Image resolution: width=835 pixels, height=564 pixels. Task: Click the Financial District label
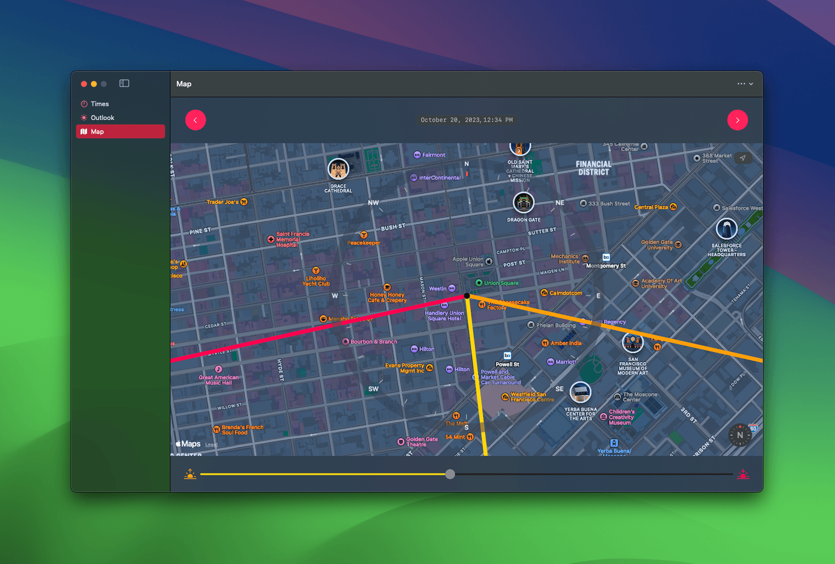593,168
